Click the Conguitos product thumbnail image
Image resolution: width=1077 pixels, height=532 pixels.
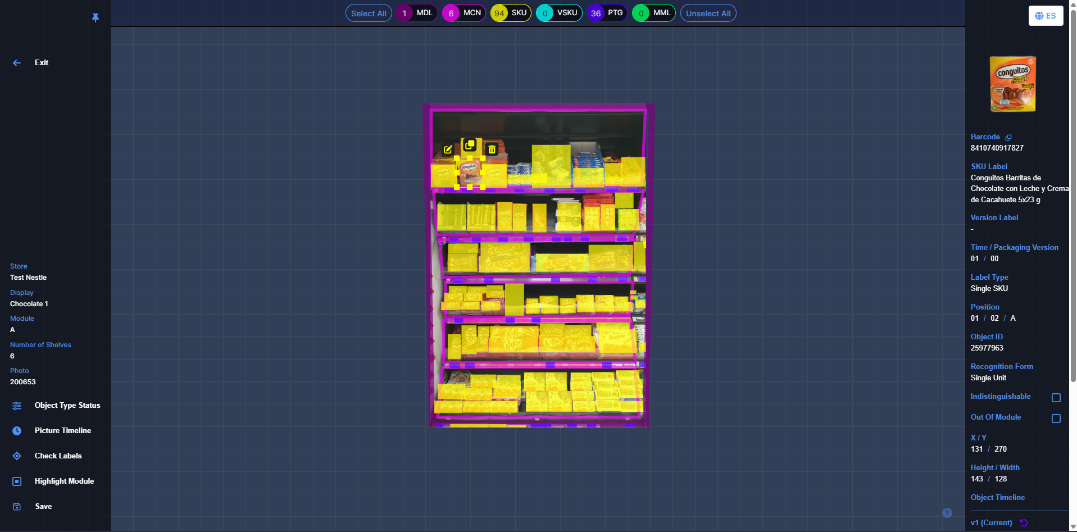pos(1012,84)
